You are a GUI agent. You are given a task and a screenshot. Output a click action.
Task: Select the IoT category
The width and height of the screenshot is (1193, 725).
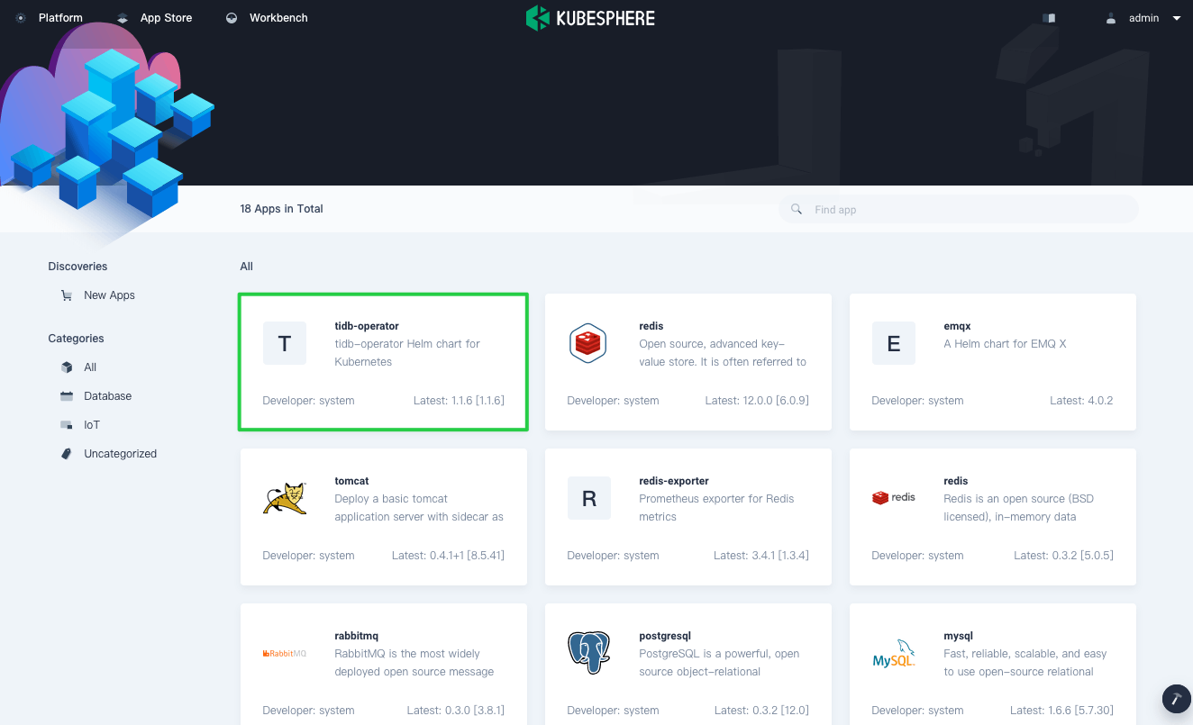click(89, 424)
